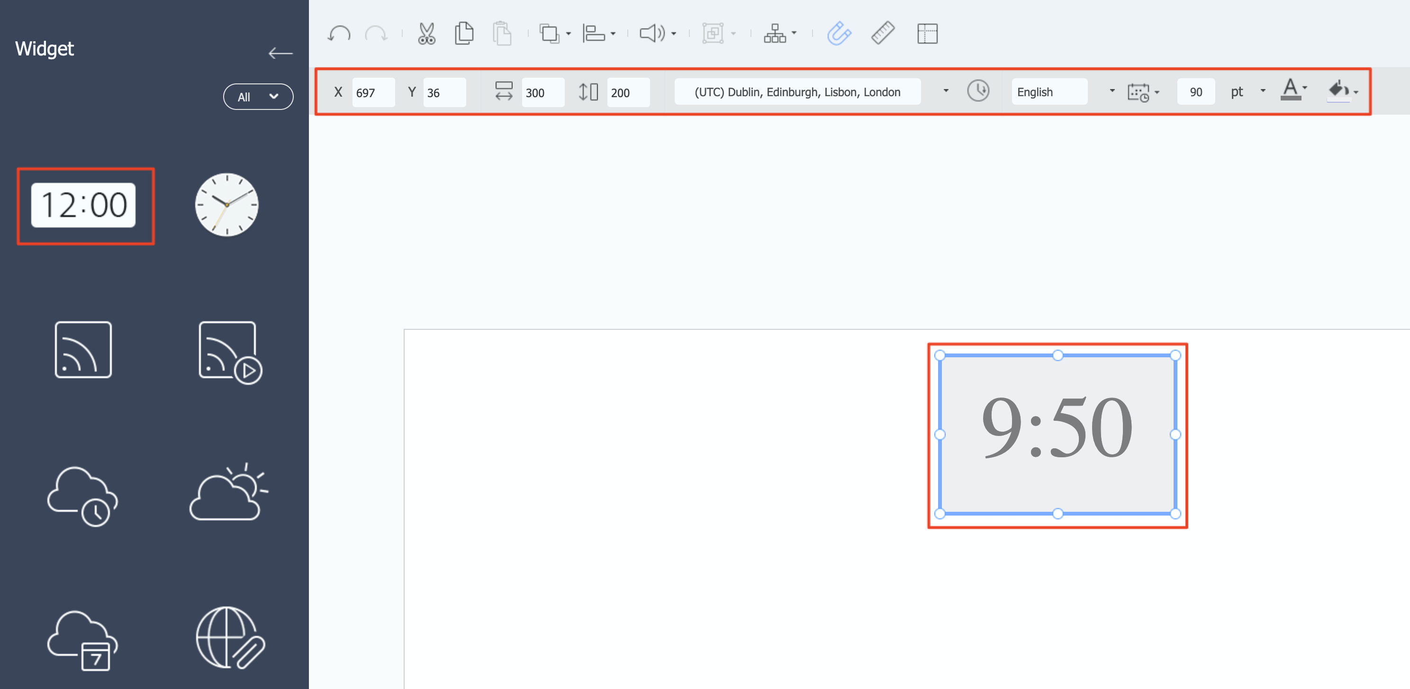The width and height of the screenshot is (1410, 689).
Task: Select the analog clock widget
Action: 226,205
